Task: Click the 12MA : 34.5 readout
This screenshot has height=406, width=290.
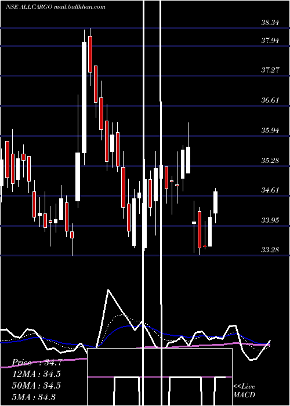Action: coord(36,374)
